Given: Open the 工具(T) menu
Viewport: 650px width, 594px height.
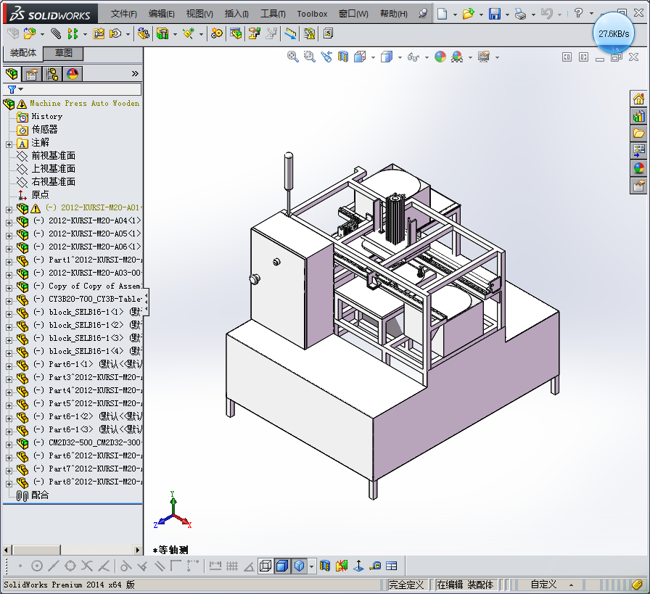Looking at the screenshot, I should click(273, 14).
